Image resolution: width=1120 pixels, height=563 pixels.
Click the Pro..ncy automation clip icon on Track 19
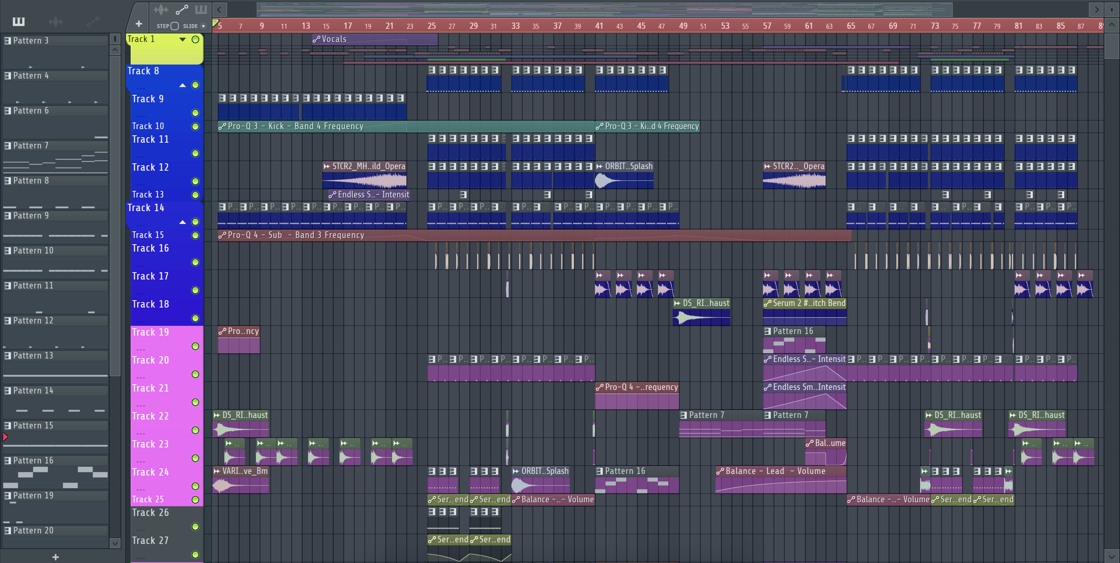222,331
